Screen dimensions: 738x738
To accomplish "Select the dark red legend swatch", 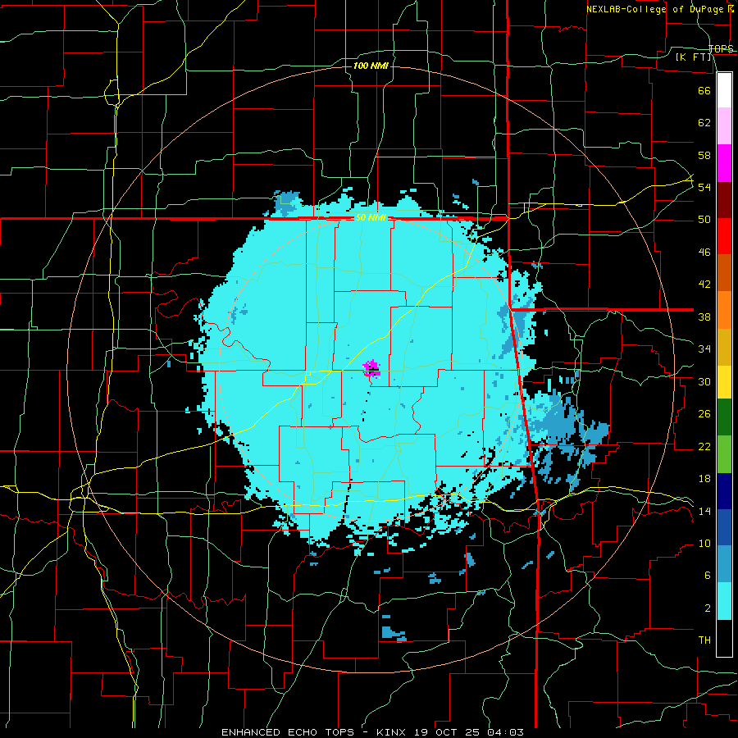I will click(724, 199).
